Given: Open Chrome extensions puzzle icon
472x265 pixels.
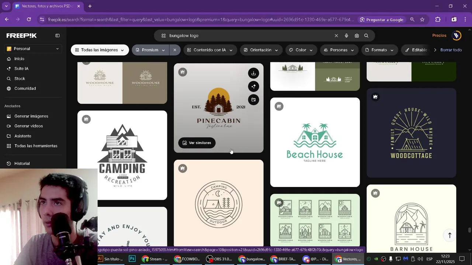Looking at the screenshot, I should [x=438, y=20].
